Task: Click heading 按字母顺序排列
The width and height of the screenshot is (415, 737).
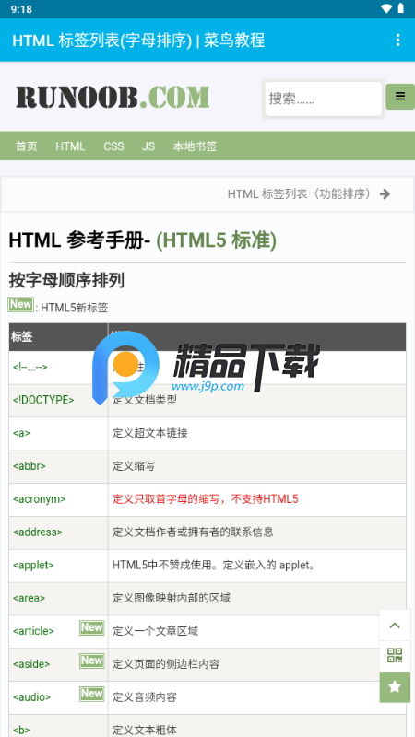Action: point(66,280)
